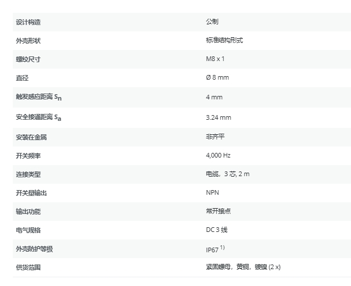351x286 pixels.
Task: Click the 3.24 mm value
Action: click(x=219, y=117)
